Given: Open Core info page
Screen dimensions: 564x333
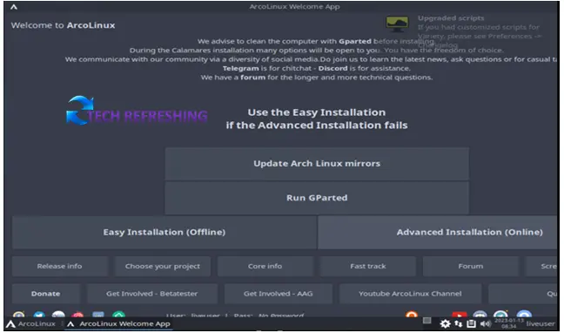Looking at the screenshot, I should click(x=265, y=267).
